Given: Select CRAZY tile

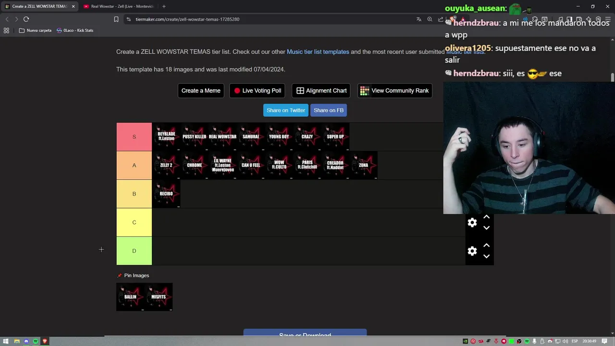Looking at the screenshot, I should tap(307, 136).
